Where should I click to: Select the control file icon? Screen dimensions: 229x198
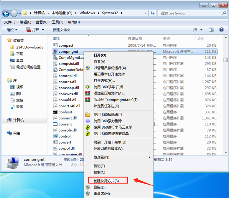[x=55, y=136]
